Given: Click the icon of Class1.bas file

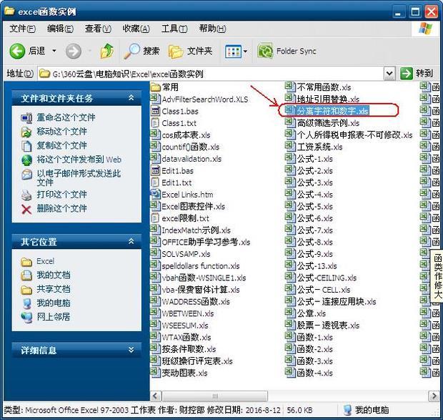Looking at the screenshot, I should pyautogui.click(x=155, y=111).
